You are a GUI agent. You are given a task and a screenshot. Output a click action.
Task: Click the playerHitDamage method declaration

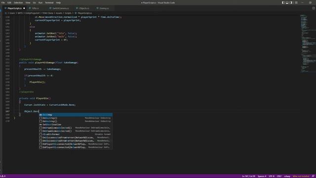point(48,63)
